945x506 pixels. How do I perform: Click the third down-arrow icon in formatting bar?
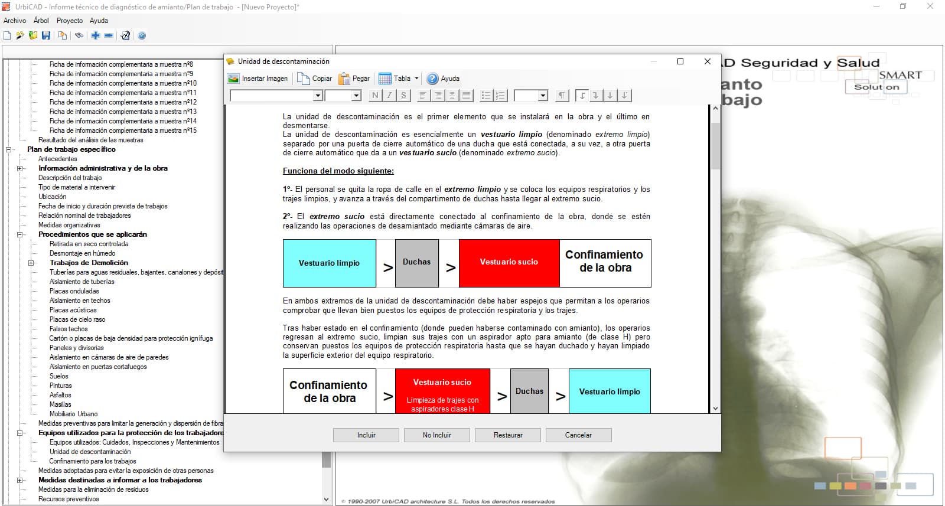tap(610, 96)
